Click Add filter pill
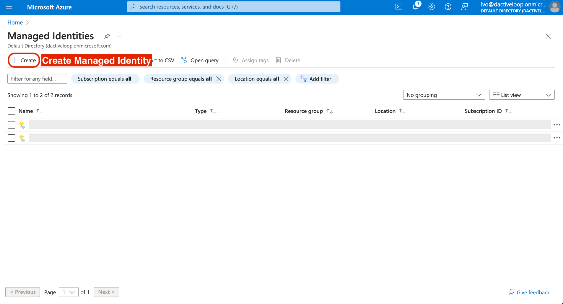Viewport: 563px width, 304px height. coord(317,79)
